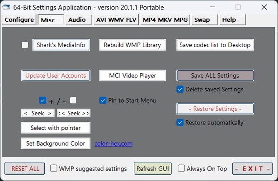
Task: Click the application icon in title bar
Action: coord(6,7)
